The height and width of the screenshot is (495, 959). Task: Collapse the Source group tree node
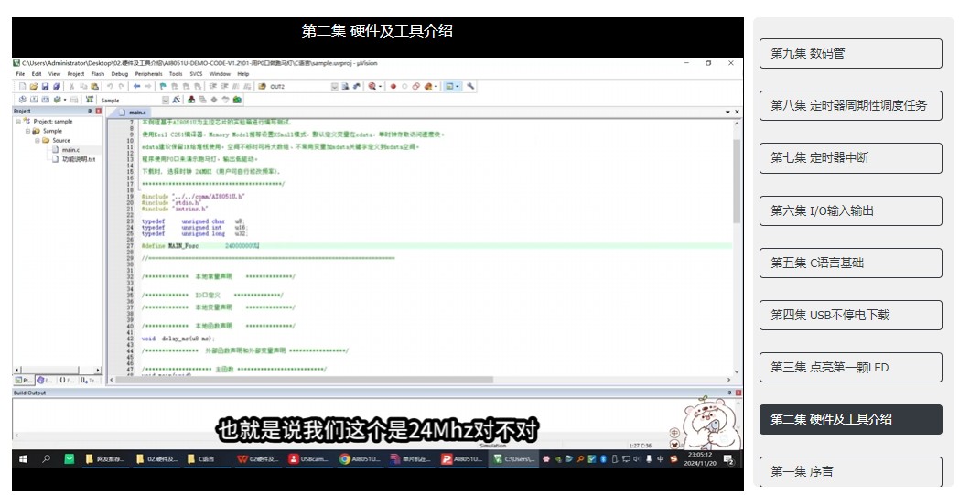point(37,140)
